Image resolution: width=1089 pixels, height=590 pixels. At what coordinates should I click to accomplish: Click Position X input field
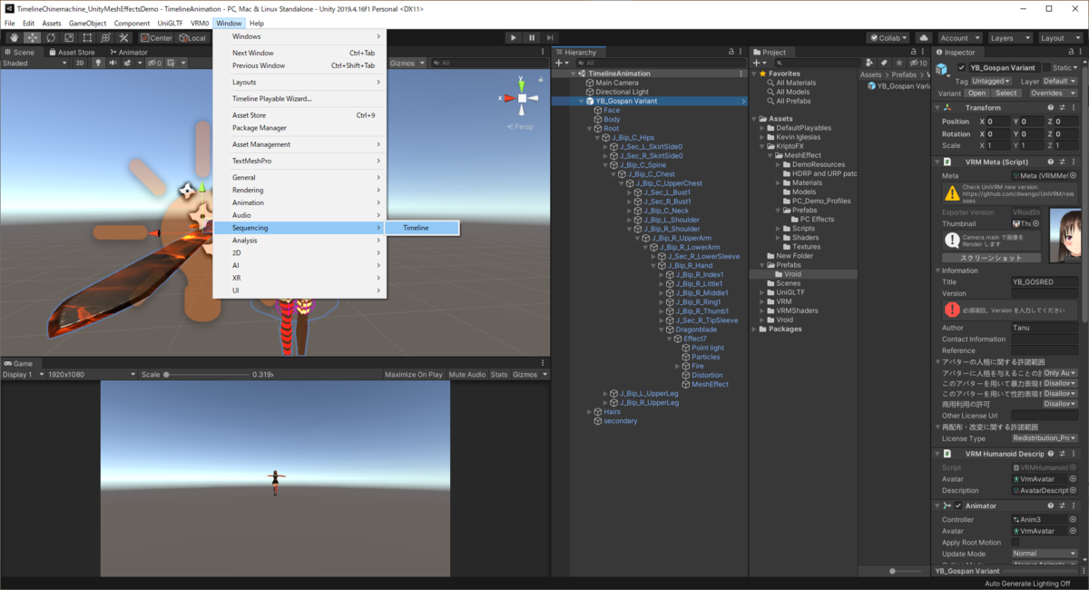coord(997,121)
